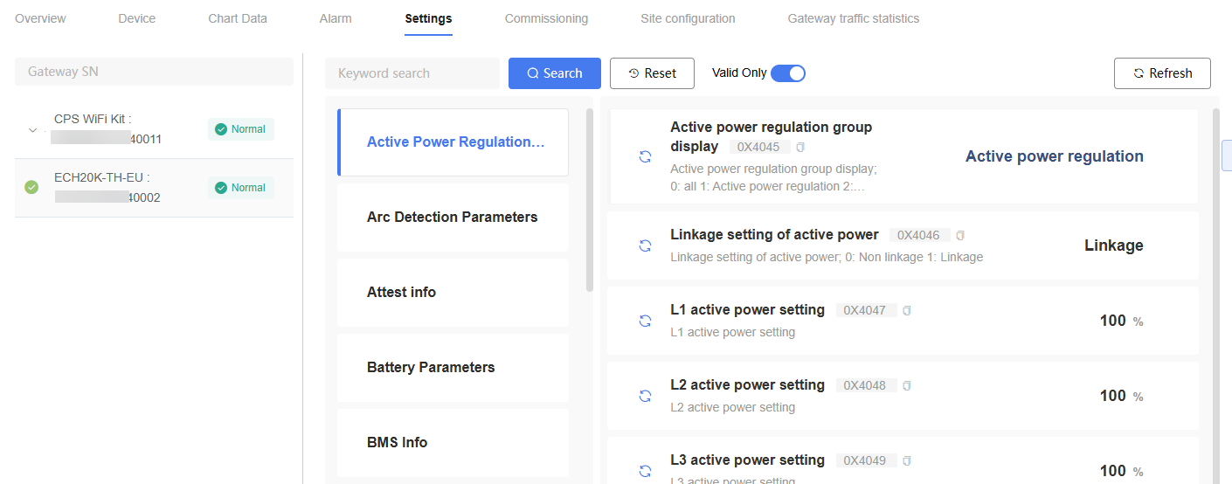Open the Commissioning tab

tap(546, 18)
